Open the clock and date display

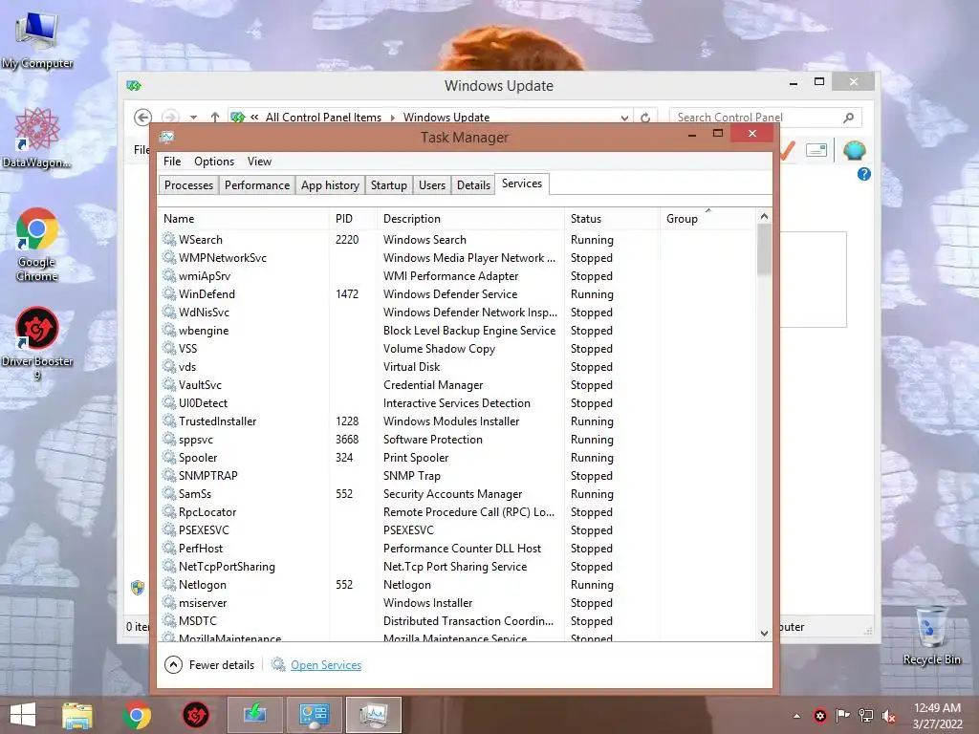tap(937, 716)
